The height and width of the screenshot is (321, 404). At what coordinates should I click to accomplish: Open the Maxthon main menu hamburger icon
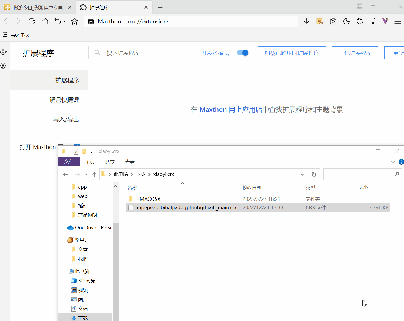pyautogui.click(x=397, y=22)
